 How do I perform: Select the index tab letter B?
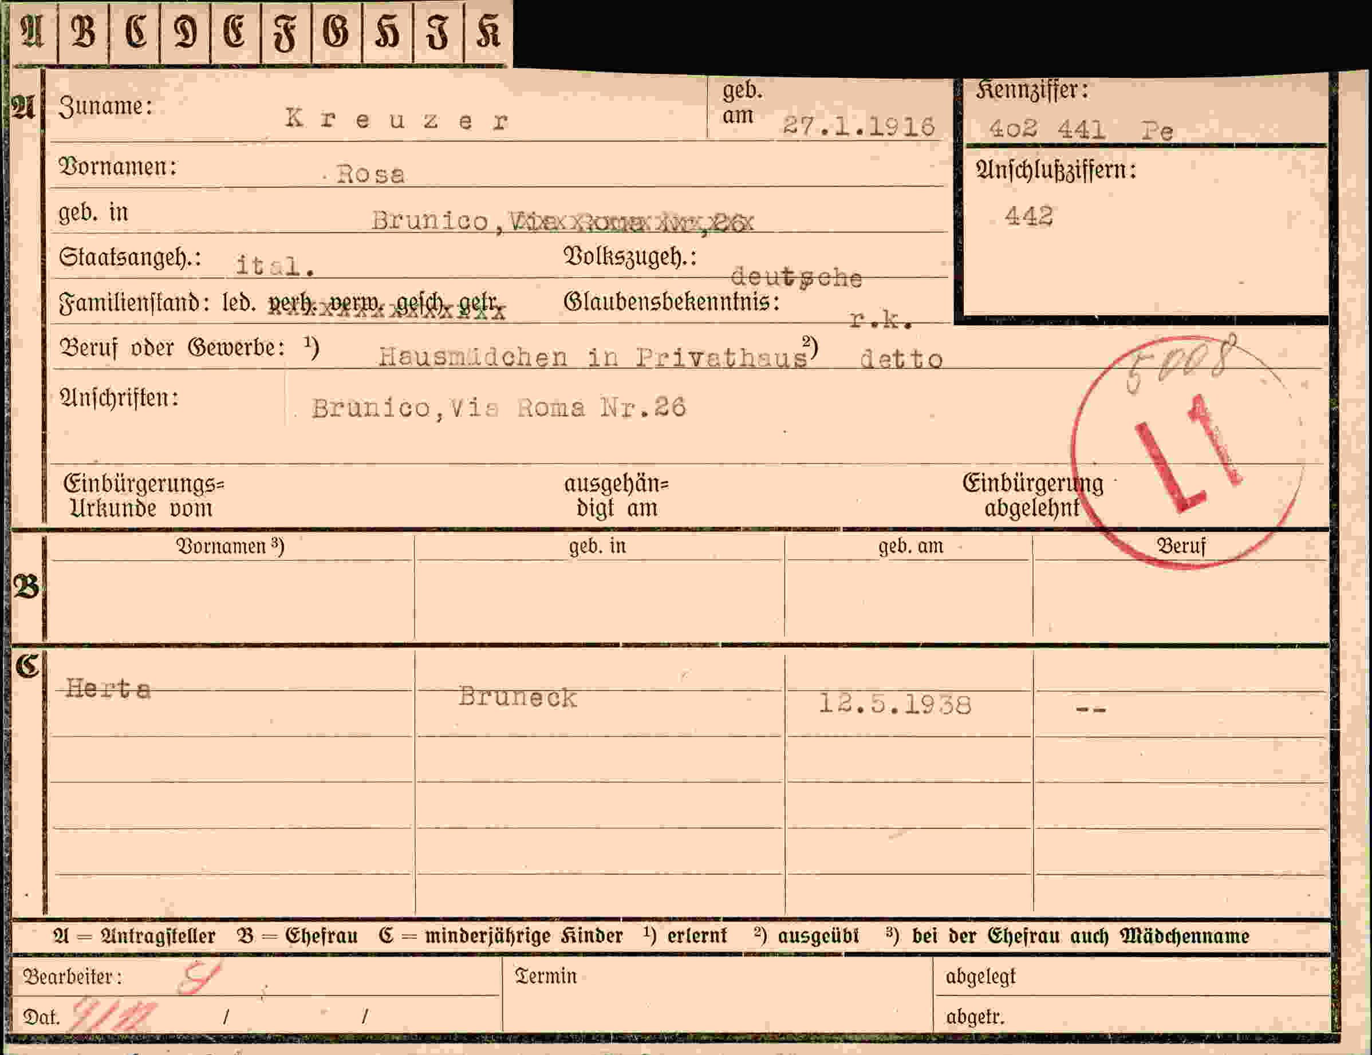(x=83, y=31)
